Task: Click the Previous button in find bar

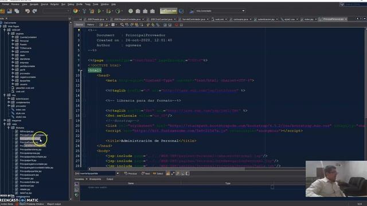Action: pos(131,173)
